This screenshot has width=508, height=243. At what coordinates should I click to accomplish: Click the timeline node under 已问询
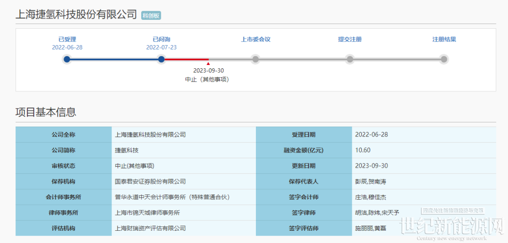[161, 59]
